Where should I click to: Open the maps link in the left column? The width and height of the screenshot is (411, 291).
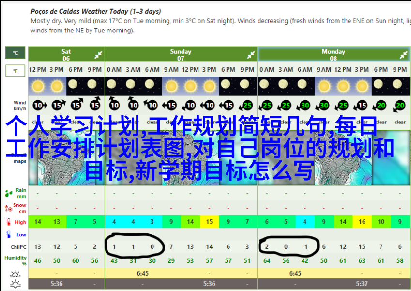coord(20,161)
